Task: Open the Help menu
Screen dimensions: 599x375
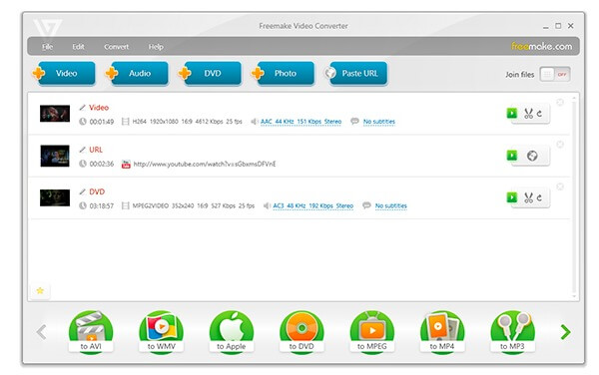Action: (156, 47)
